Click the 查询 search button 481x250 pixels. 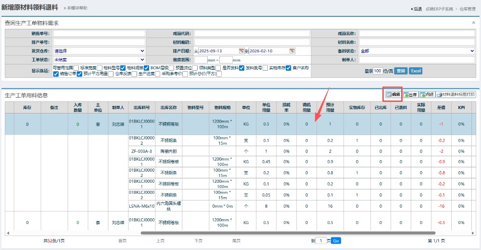pos(401,71)
